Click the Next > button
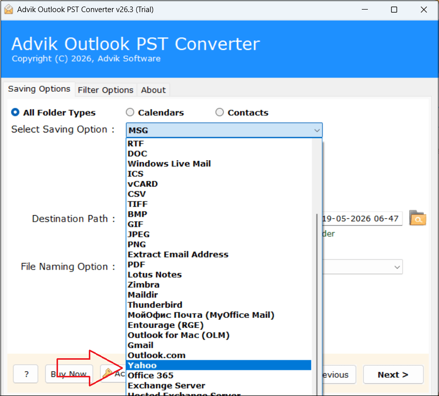 (x=393, y=374)
